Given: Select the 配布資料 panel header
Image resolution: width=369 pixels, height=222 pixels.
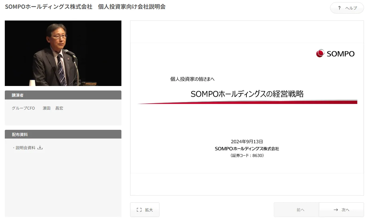Looking at the screenshot, I should (x=63, y=134).
